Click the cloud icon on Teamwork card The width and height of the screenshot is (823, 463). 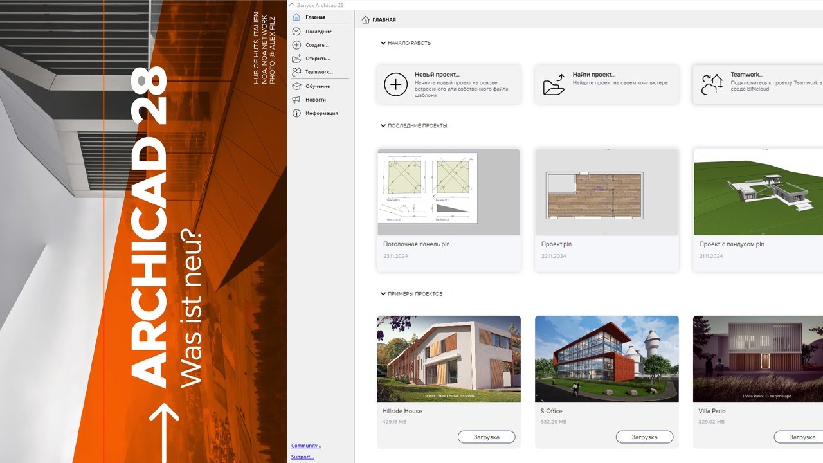click(712, 84)
